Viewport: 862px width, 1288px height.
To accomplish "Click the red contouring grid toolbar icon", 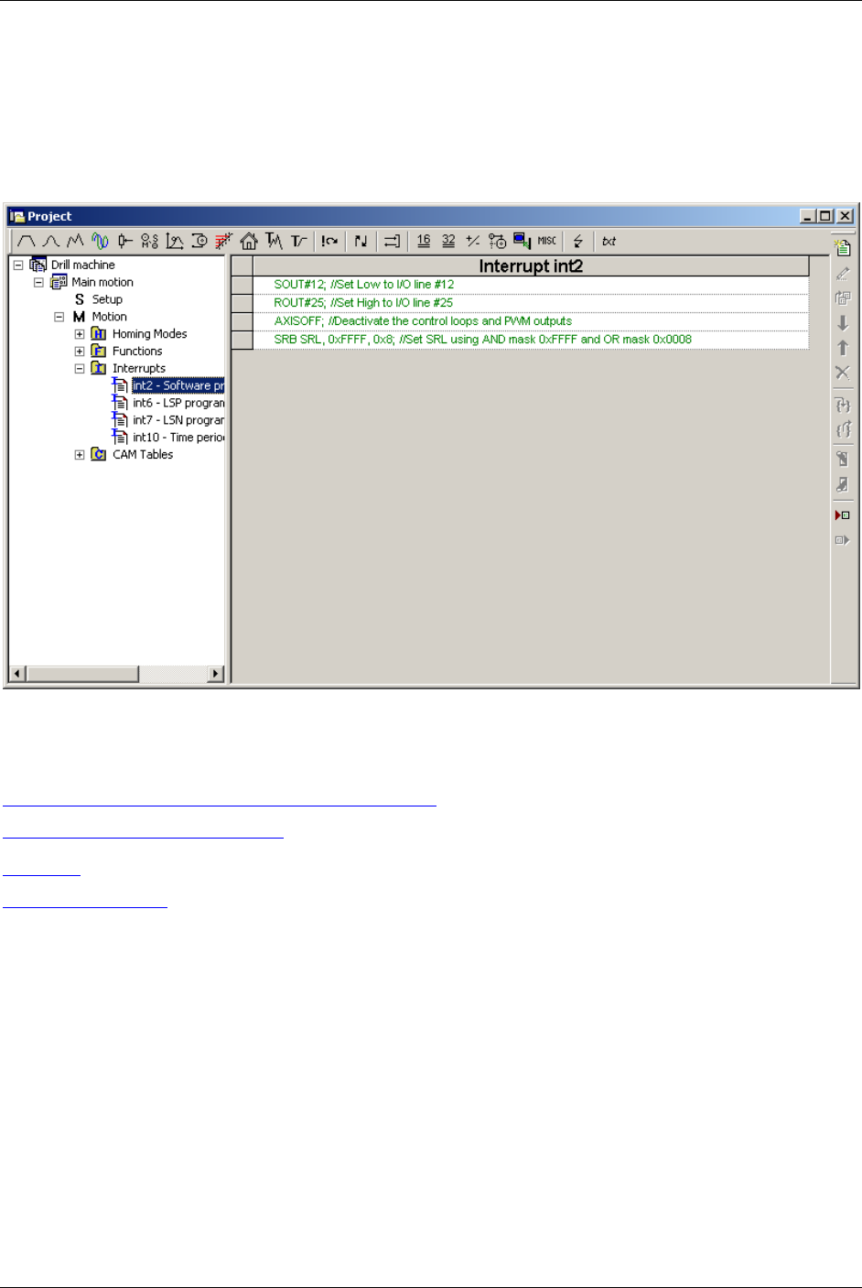I will 223,241.
